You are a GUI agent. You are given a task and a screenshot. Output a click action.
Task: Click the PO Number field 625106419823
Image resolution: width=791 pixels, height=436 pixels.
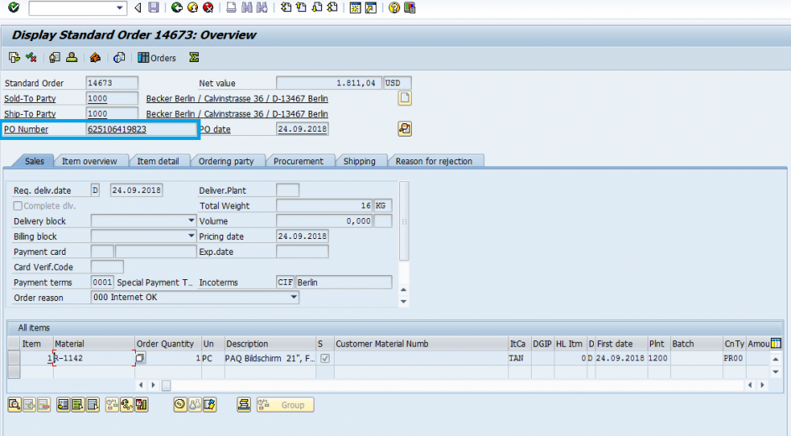click(x=141, y=129)
